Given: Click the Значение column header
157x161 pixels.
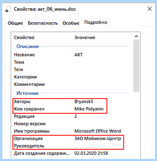Looking at the screenshot, I should point(85,37).
